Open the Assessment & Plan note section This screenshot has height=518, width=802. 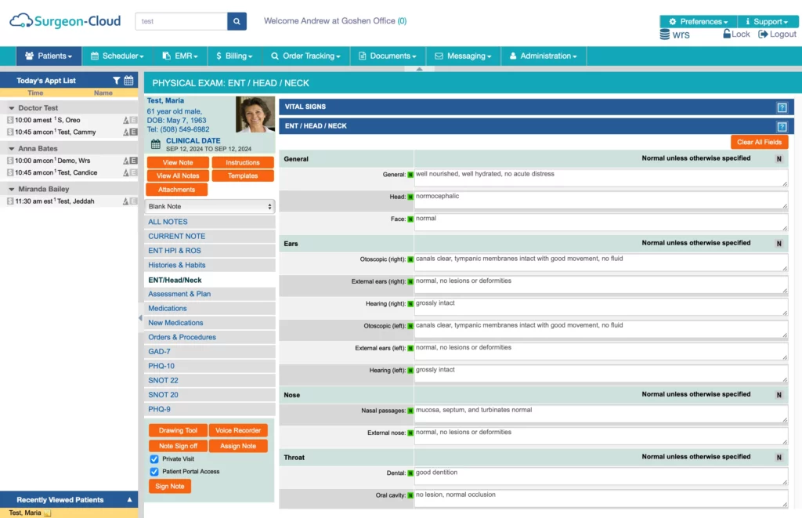click(x=179, y=294)
